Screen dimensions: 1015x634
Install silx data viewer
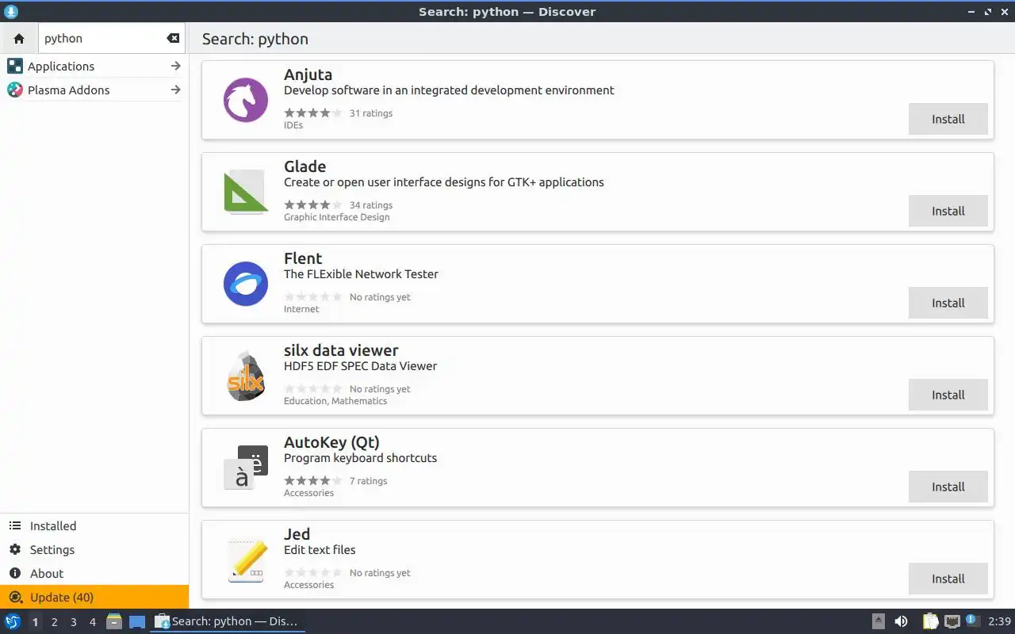(x=948, y=395)
